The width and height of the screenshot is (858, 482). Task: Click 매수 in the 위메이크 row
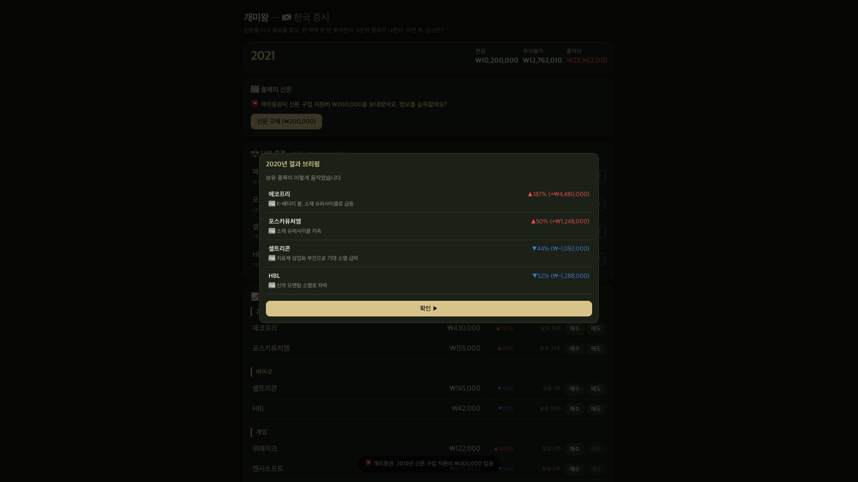(x=575, y=449)
